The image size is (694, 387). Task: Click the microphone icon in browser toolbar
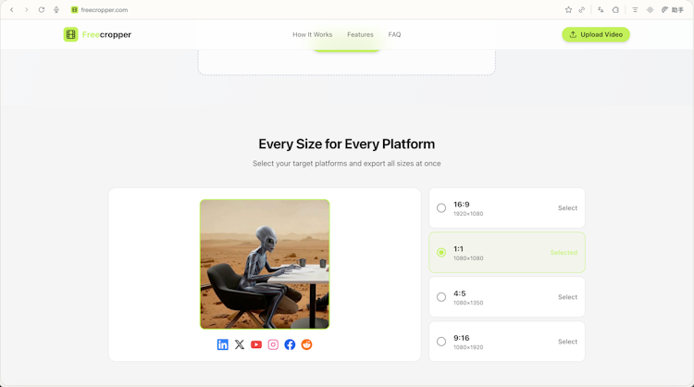tap(56, 10)
